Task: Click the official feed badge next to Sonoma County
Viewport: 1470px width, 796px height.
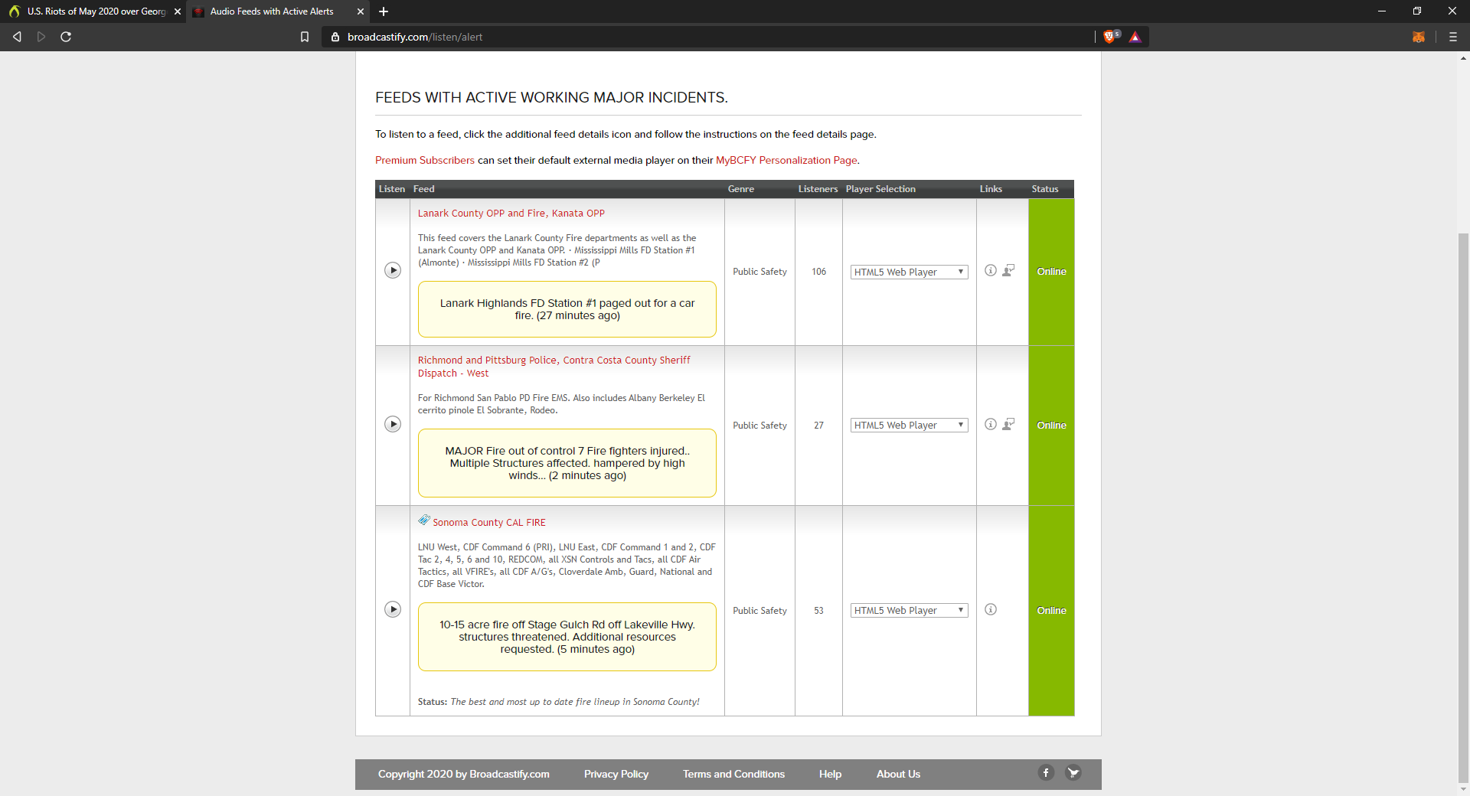Action: click(424, 520)
